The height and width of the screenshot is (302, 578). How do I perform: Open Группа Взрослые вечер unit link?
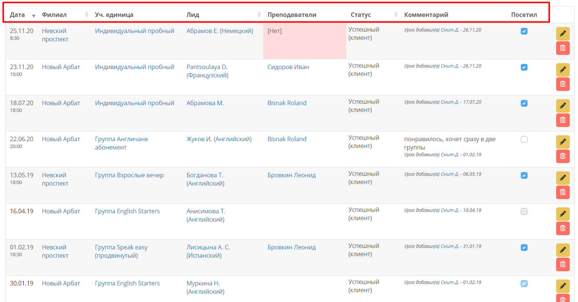pos(129,175)
